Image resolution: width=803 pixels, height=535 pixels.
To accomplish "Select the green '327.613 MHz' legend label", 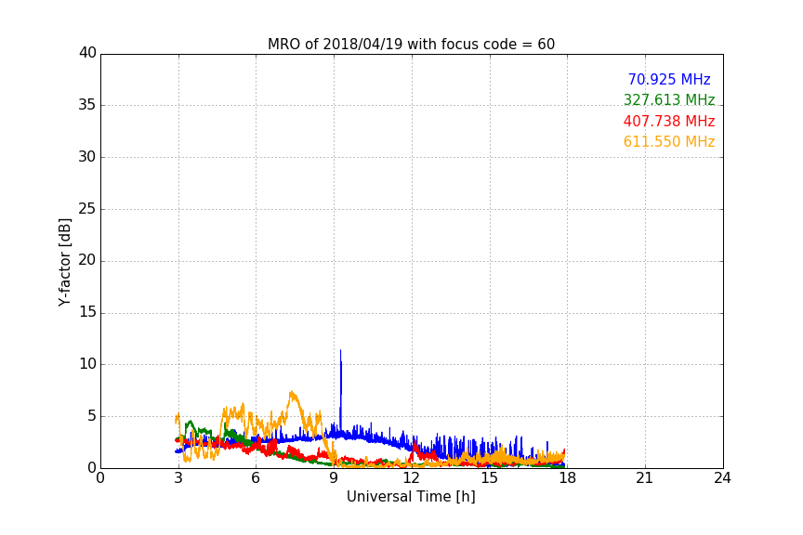I will click(669, 99).
